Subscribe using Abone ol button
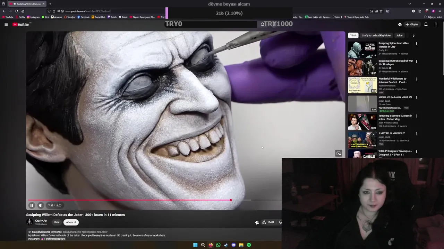 click(x=71, y=222)
